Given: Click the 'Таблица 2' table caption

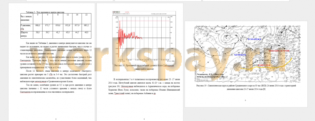Looking at the screenshot, I should 45,12.
